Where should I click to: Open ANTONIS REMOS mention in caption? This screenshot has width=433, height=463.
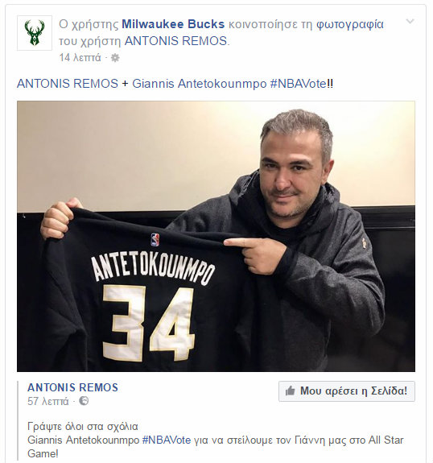pyautogui.click(x=68, y=84)
